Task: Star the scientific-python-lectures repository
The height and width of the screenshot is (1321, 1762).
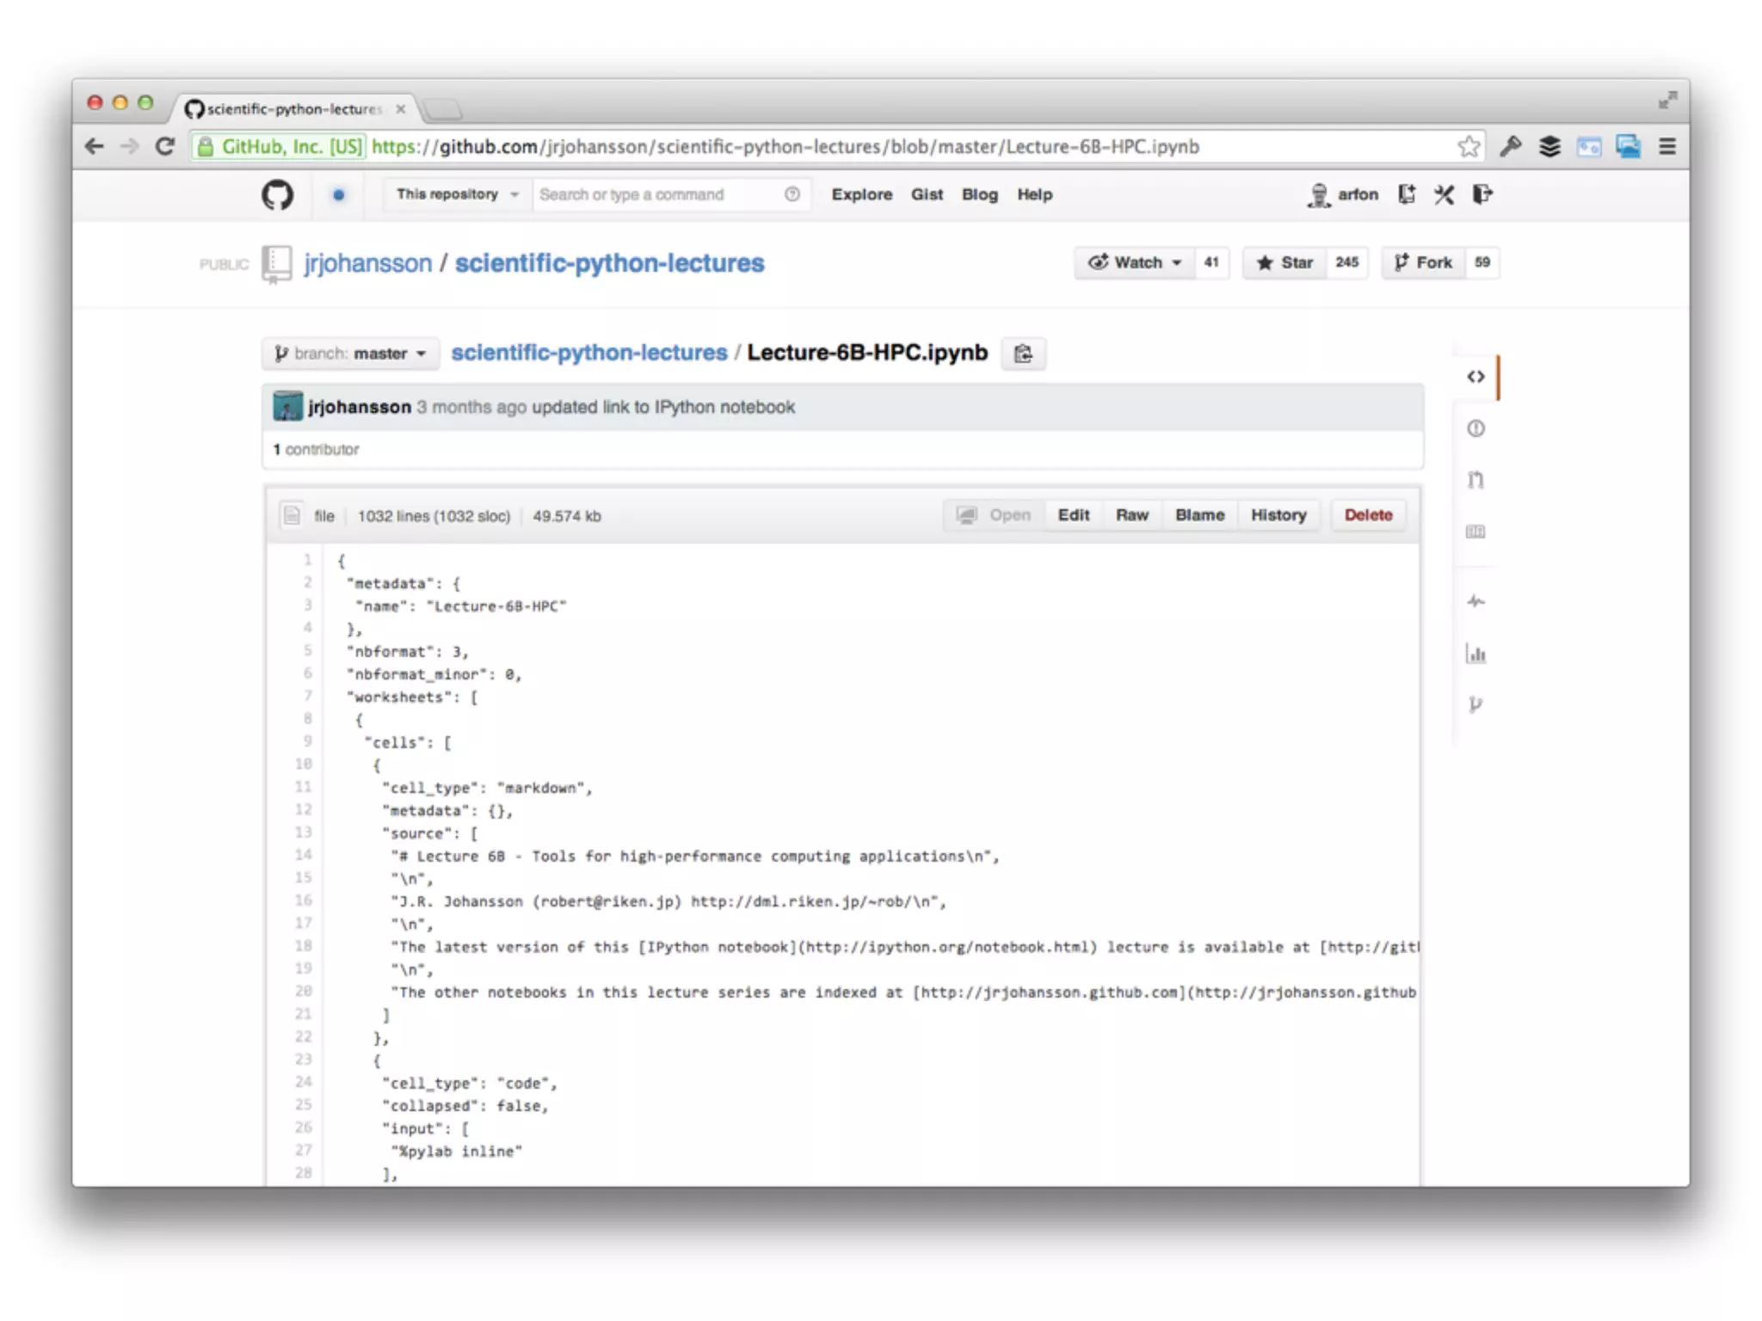Action: 1285,262
